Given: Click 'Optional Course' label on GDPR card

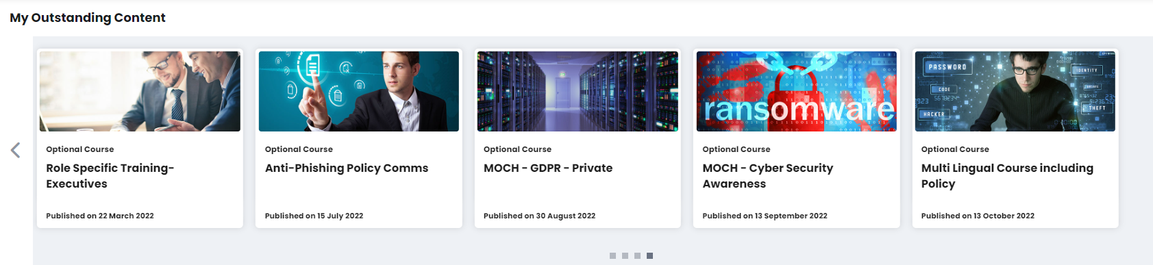Looking at the screenshot, I should pyautogui.click(x=517, y=149).
